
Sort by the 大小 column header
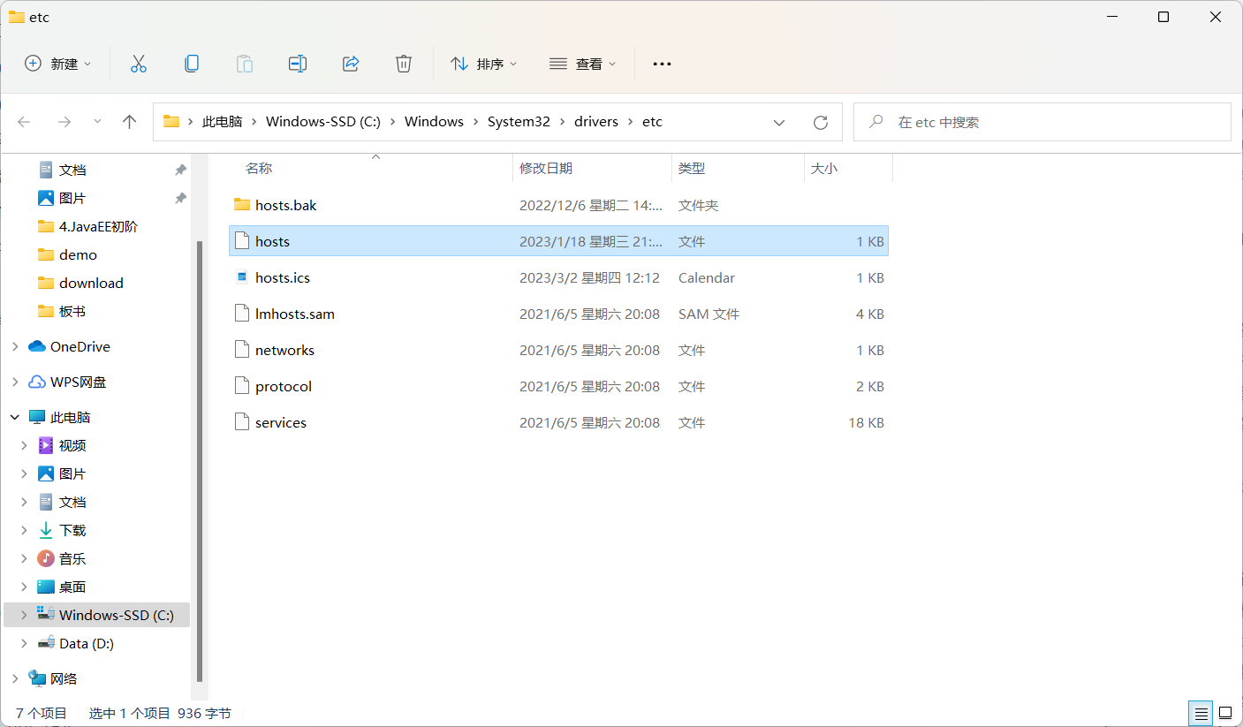tap(824, 168)
